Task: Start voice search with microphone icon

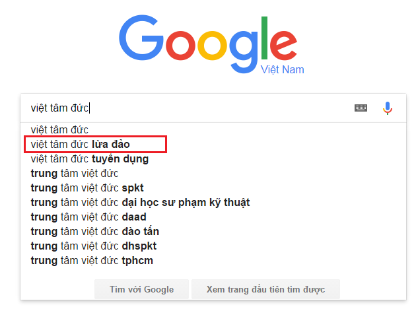Action: pos(388,108)
